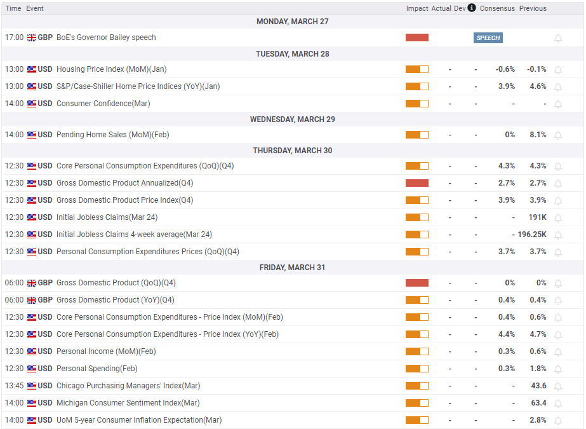586x429 pixels.
Task: Toggle alert bell for BoE's Governor Bailey speech
Action: click(x=558, y=38)
